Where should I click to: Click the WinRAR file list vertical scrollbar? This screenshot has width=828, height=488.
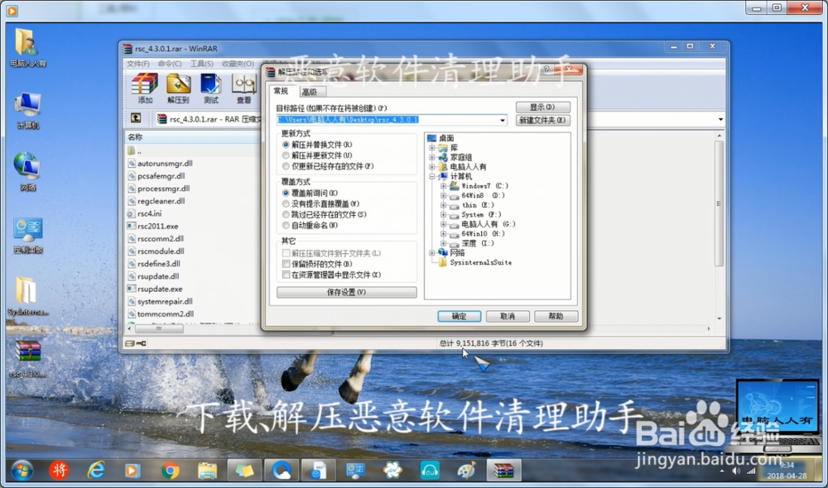point(719,203)
